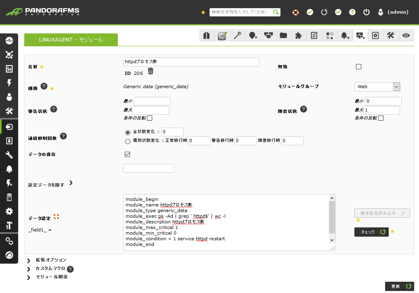Open the checklist agent tab icon

(x=314, y=35)
